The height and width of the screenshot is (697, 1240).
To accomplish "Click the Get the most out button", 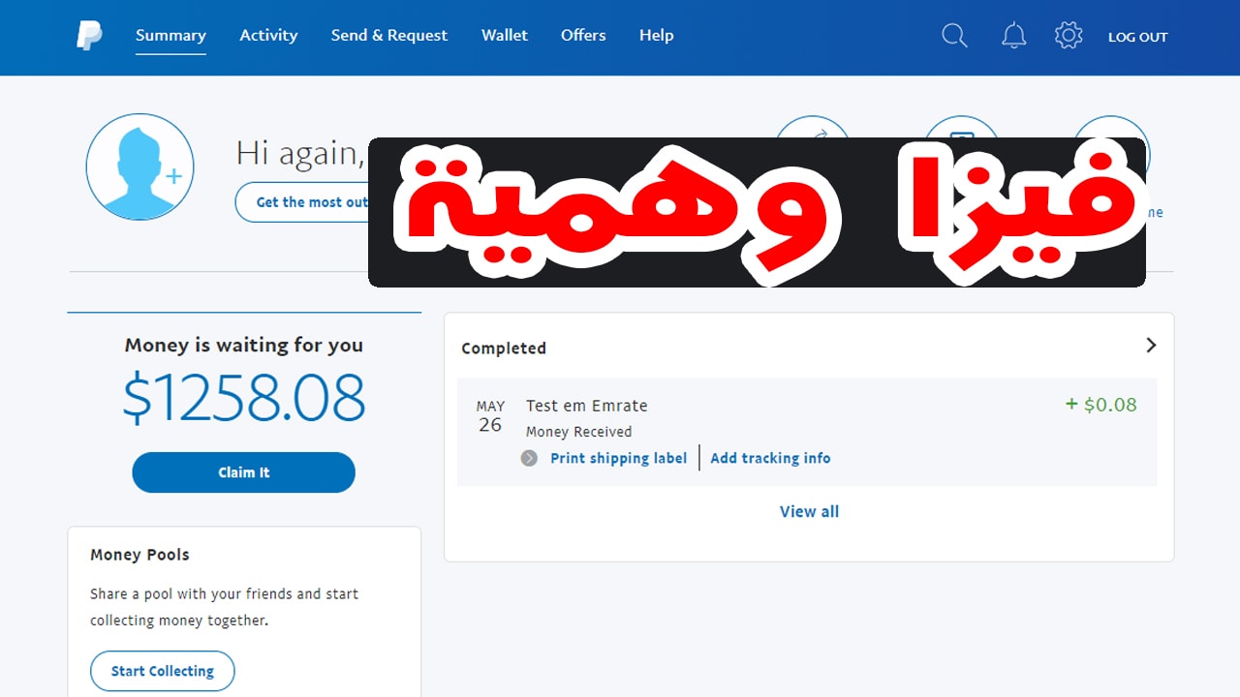I will (302, 202).
